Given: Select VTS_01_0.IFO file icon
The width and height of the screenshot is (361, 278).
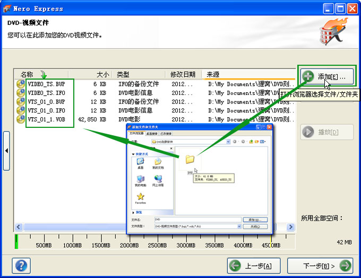Looking at the screenshot, I should click(21, 111).
